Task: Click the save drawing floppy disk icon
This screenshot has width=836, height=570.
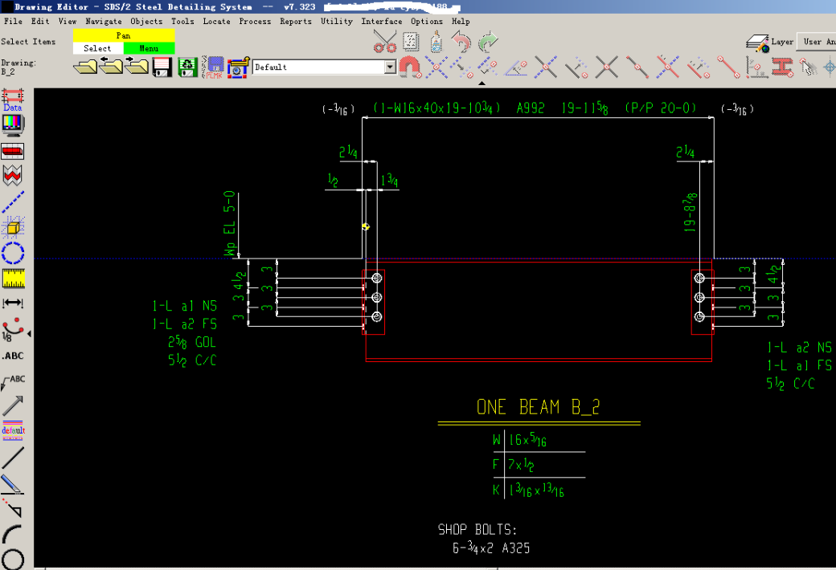Action: 162,67
